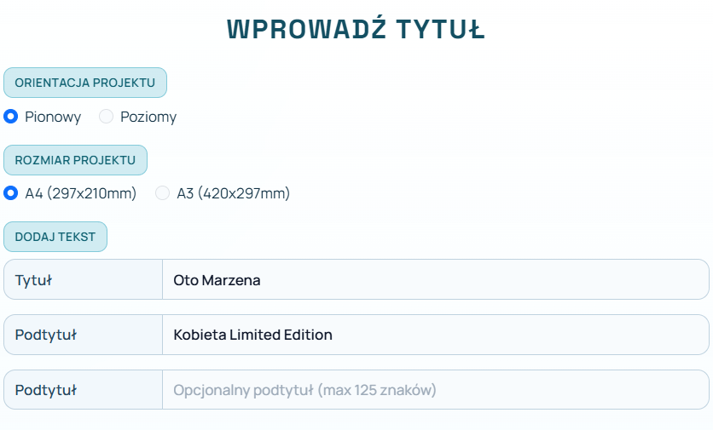Click the A3 (420x297mm) label text

(x=234, y=193)
